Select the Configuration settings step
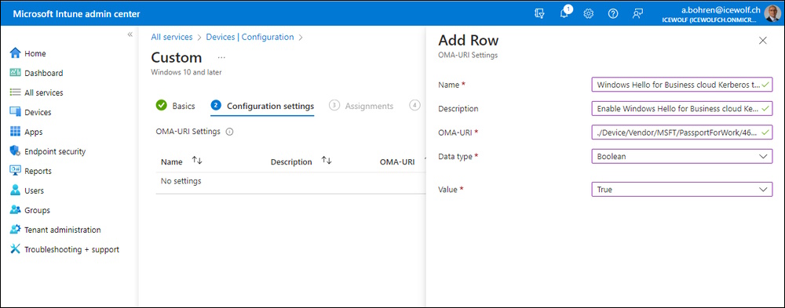The width and height of the screenshot is (785, 308). [262, 106]
